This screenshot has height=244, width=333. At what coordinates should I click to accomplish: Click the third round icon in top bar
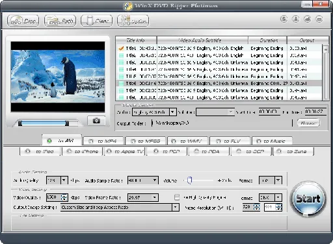[x=308, y=19]
